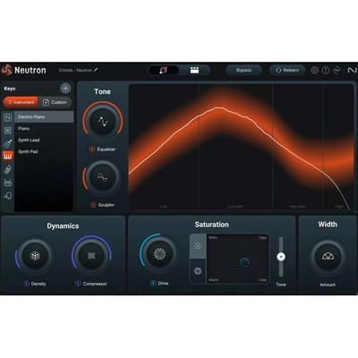Toggle Equalizer power button

pos(92,149)
